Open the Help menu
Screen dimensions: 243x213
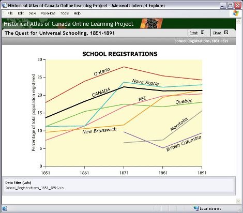click(x=77, y=13)
